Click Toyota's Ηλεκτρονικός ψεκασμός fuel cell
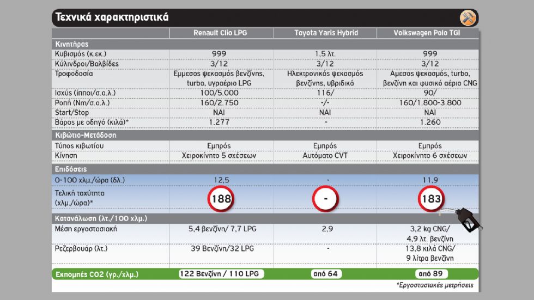The image size is (534, 300). click(325, 78)
